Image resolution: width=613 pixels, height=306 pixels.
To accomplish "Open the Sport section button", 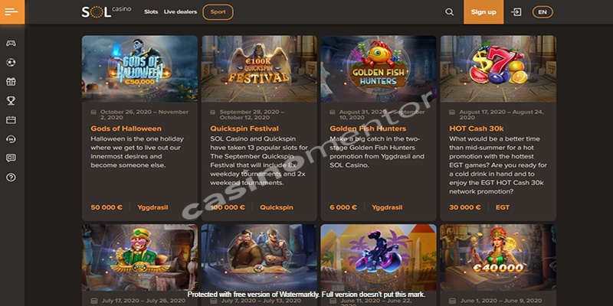I will pos(218,12).
